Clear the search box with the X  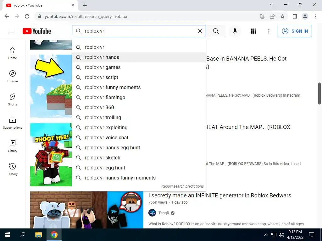click(x=200, y=31)
